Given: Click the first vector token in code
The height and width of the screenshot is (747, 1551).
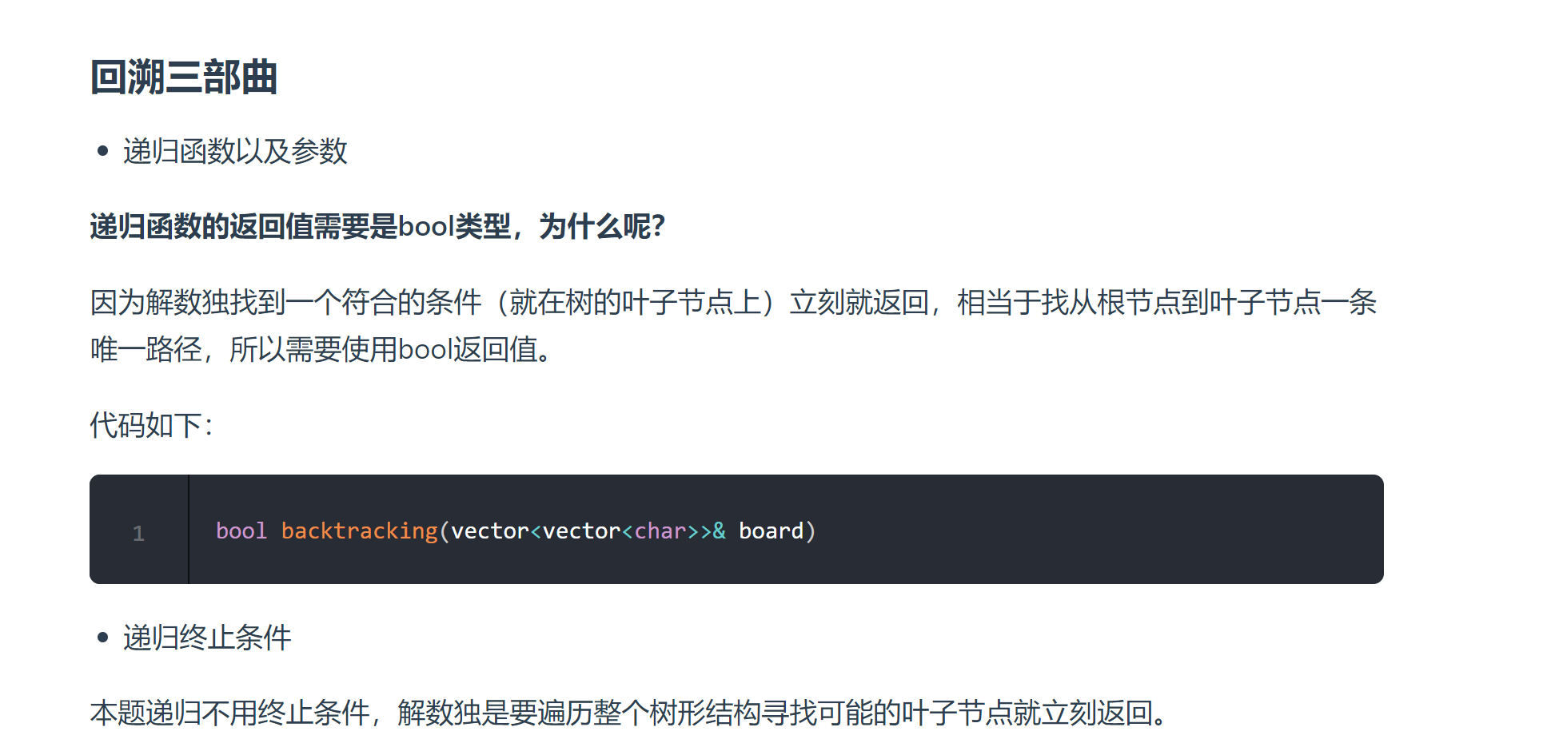Looking at the screenshot, I should pos(489,531).
